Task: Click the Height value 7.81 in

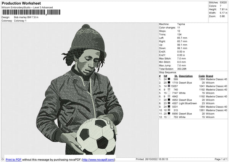Action: pos(223,9)
